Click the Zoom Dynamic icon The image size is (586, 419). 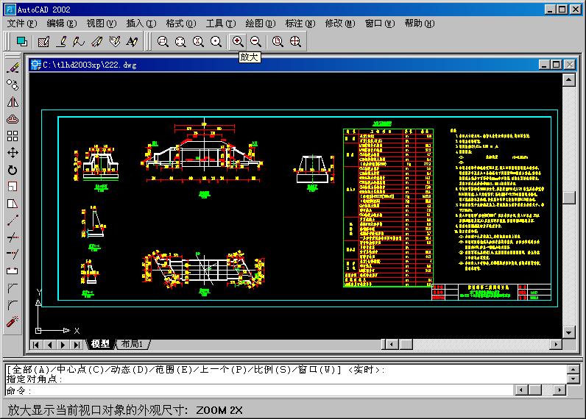point(180,41)
